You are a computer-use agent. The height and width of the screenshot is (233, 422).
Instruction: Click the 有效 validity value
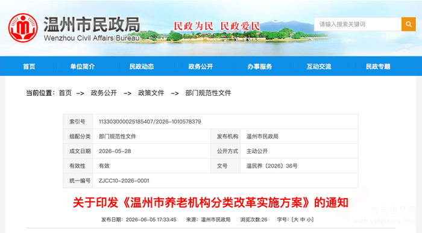(x=104, y=166)
